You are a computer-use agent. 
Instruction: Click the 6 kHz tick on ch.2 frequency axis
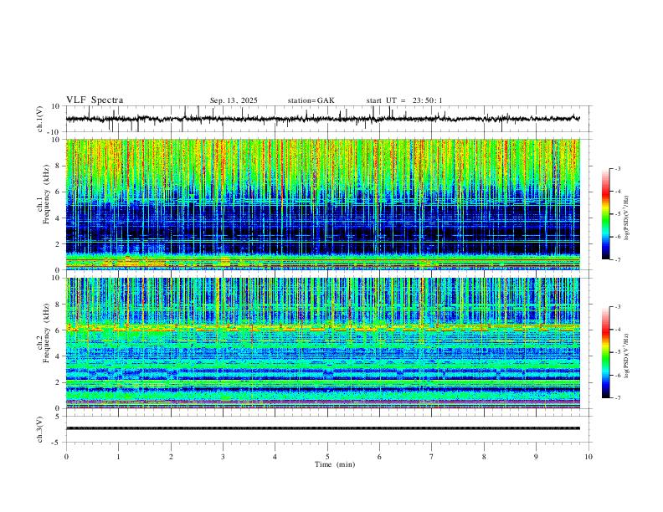coord(58,330)
